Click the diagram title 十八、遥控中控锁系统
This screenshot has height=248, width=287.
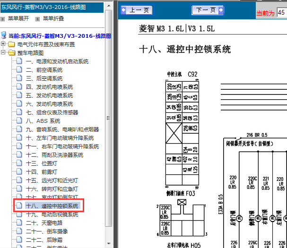pyautogui.click(x=185, y=50)
